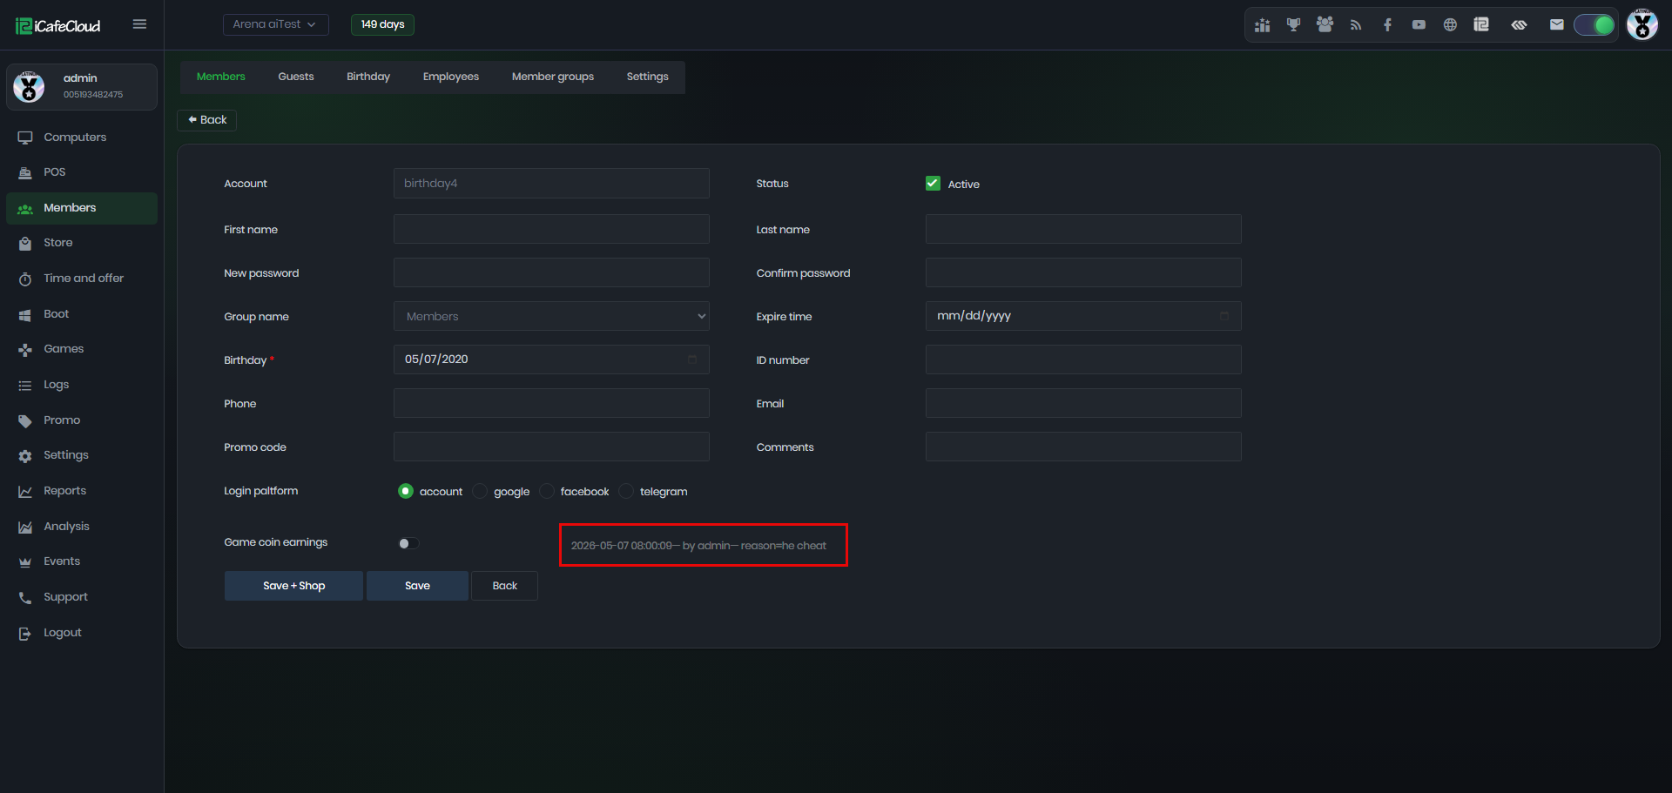This screenshot has height=793, width=1672.
Task: Click the Comments field
Action: point(1083,447)
